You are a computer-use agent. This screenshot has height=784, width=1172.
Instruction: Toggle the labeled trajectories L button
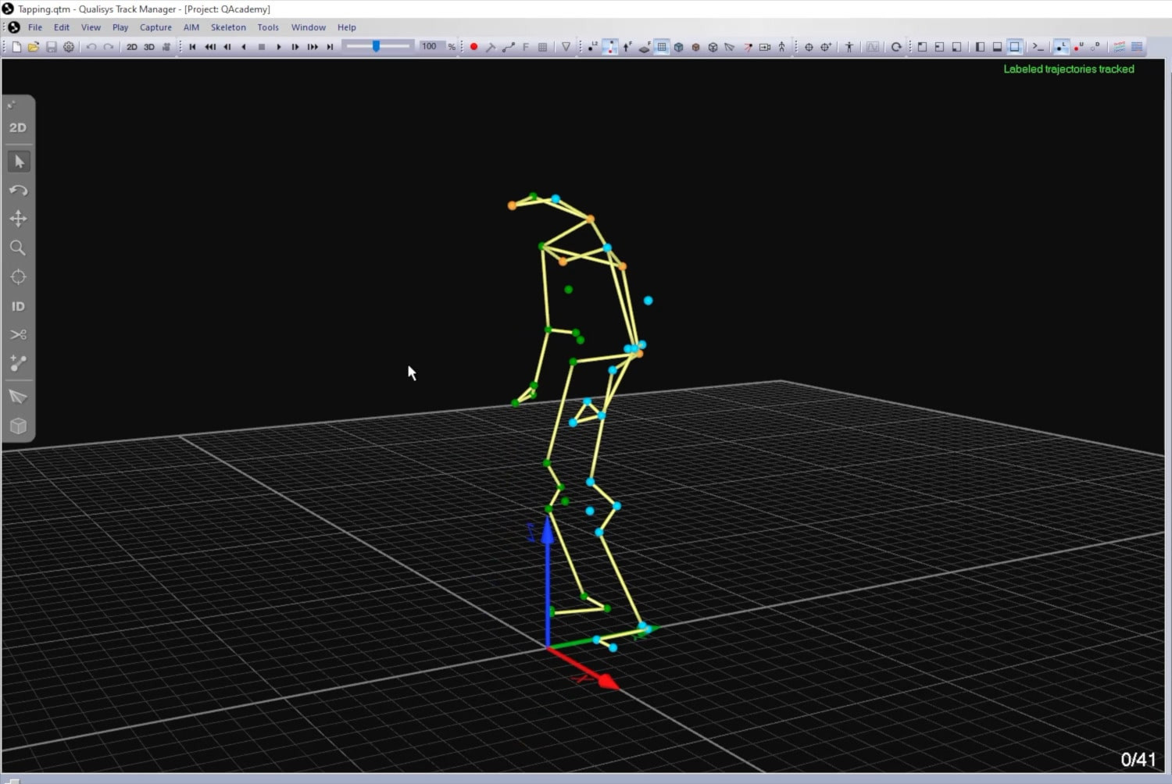1060,47
